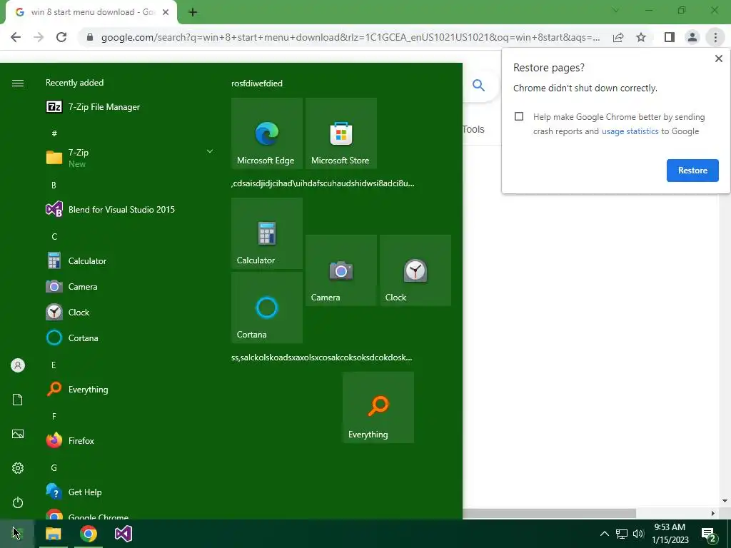
Task: Click Chrome's back arrow
Action: (16, 37)
